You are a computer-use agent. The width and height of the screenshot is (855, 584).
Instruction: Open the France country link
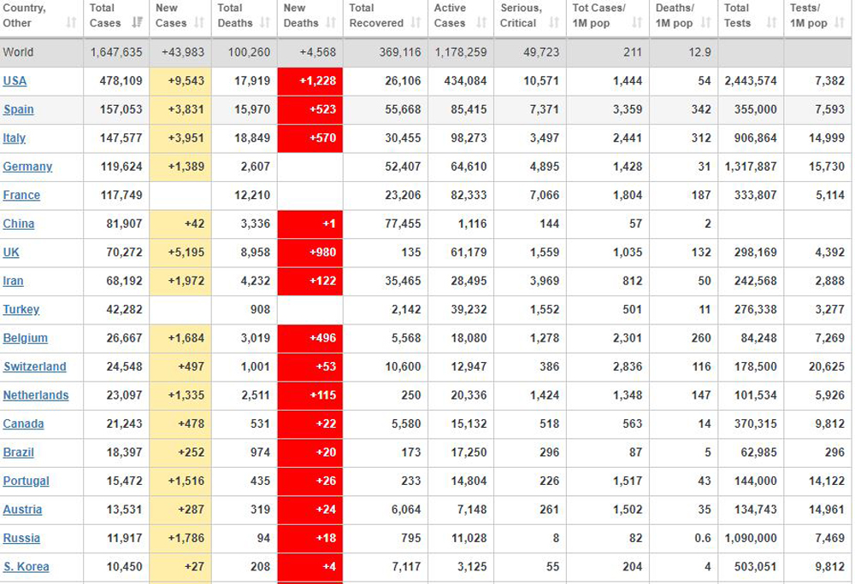[x=21, y=196]
